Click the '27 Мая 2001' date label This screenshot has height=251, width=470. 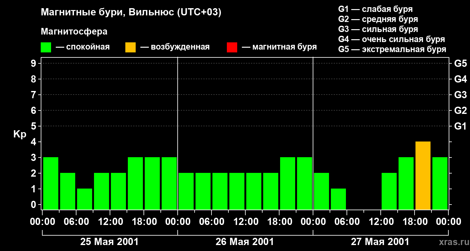380,242
